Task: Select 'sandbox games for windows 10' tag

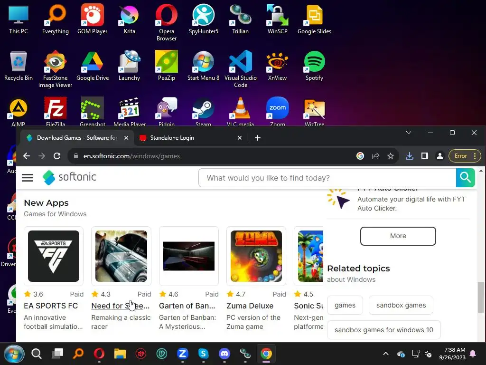Action: point(383,330)
